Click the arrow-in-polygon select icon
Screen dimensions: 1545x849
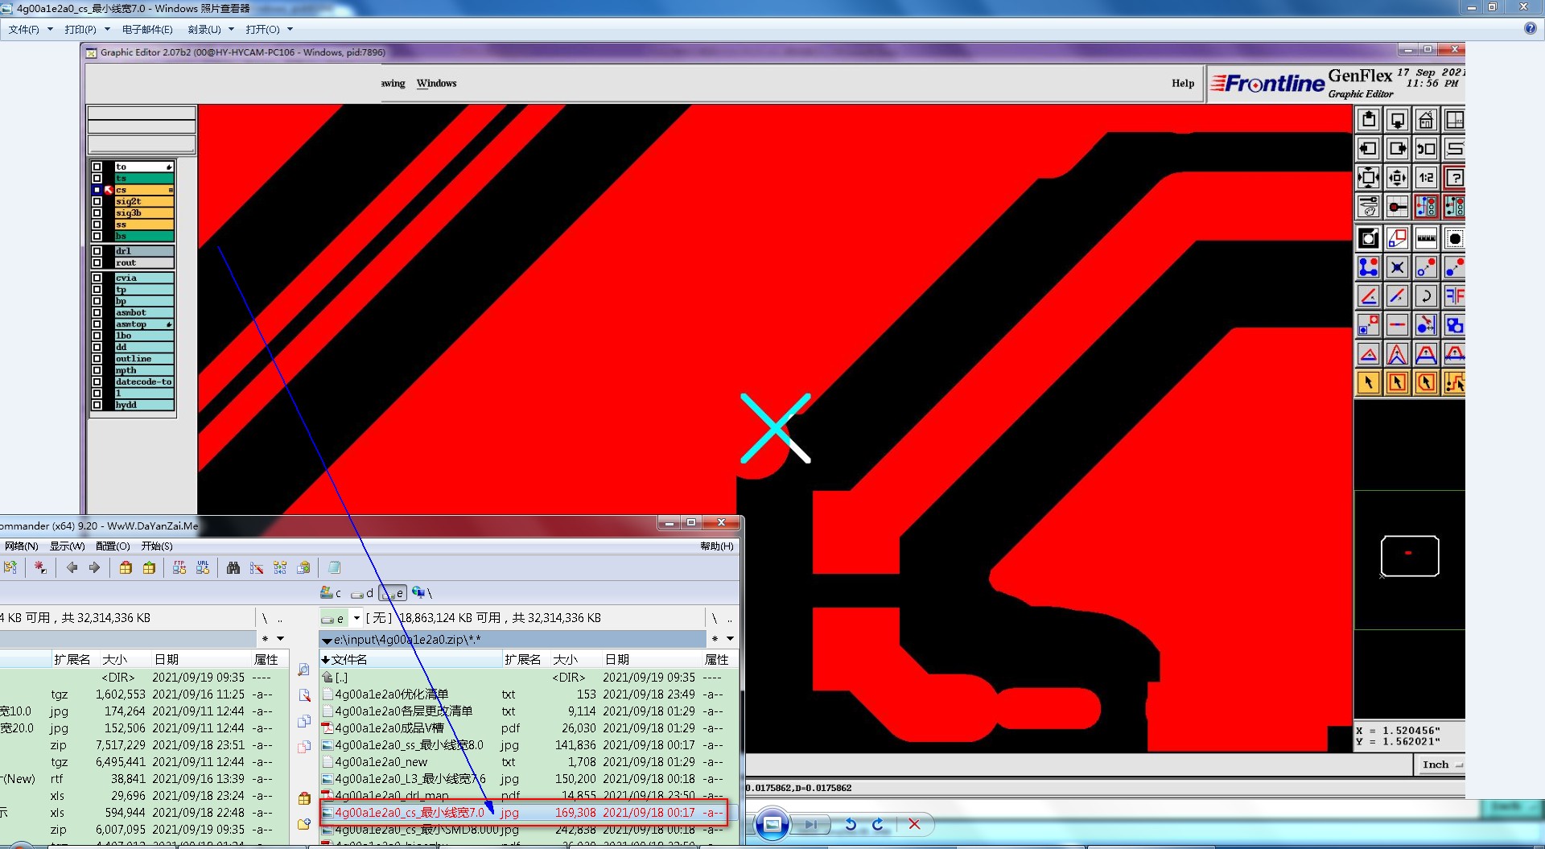[1426, 383]
